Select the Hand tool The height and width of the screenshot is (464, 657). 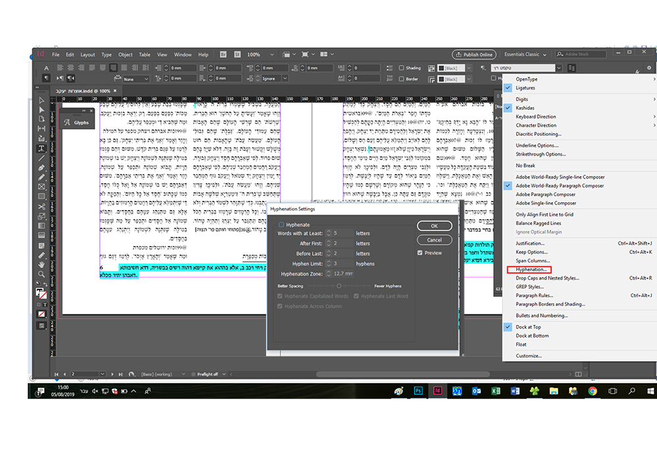(41, 265)
